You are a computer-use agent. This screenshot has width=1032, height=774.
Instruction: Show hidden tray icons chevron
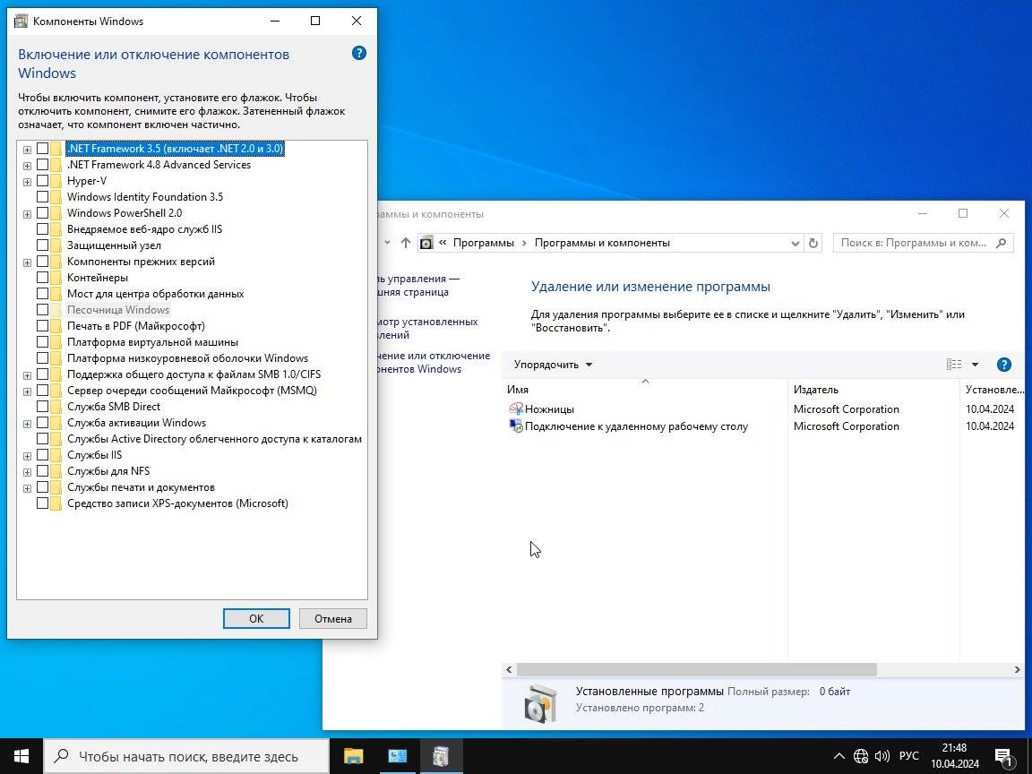click(839, 756)
